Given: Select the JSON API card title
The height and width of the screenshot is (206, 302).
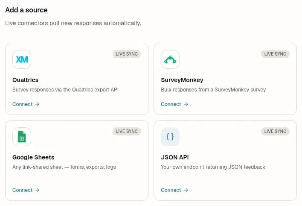Looking at the screenshot, I should coord(175,157).
